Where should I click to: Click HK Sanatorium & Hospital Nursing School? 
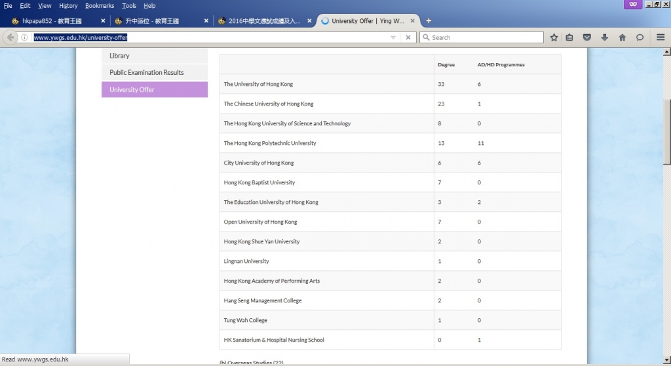274,340
